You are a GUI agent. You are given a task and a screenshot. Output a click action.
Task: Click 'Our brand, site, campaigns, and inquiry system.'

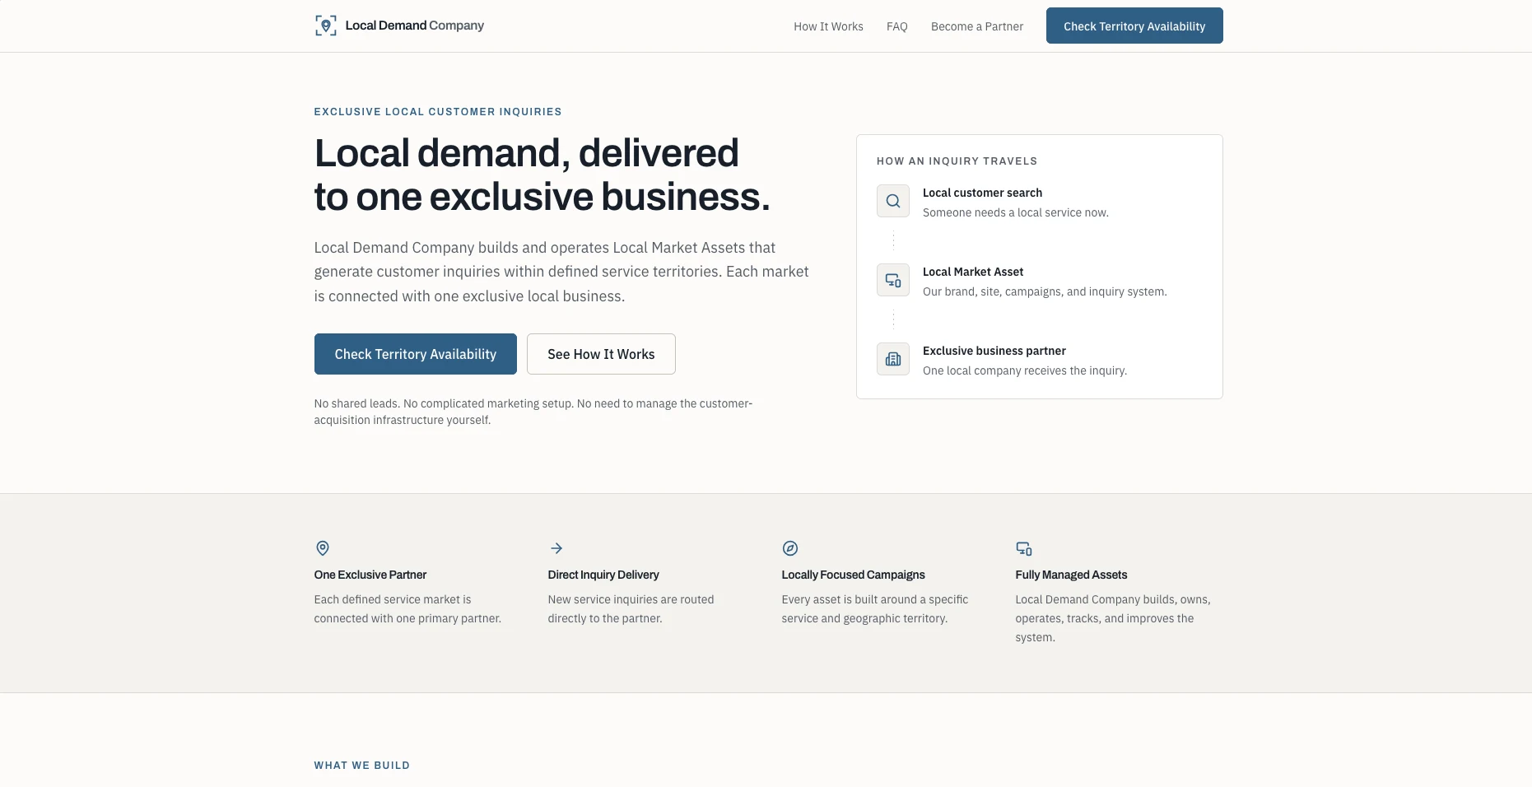point(1045,291)
